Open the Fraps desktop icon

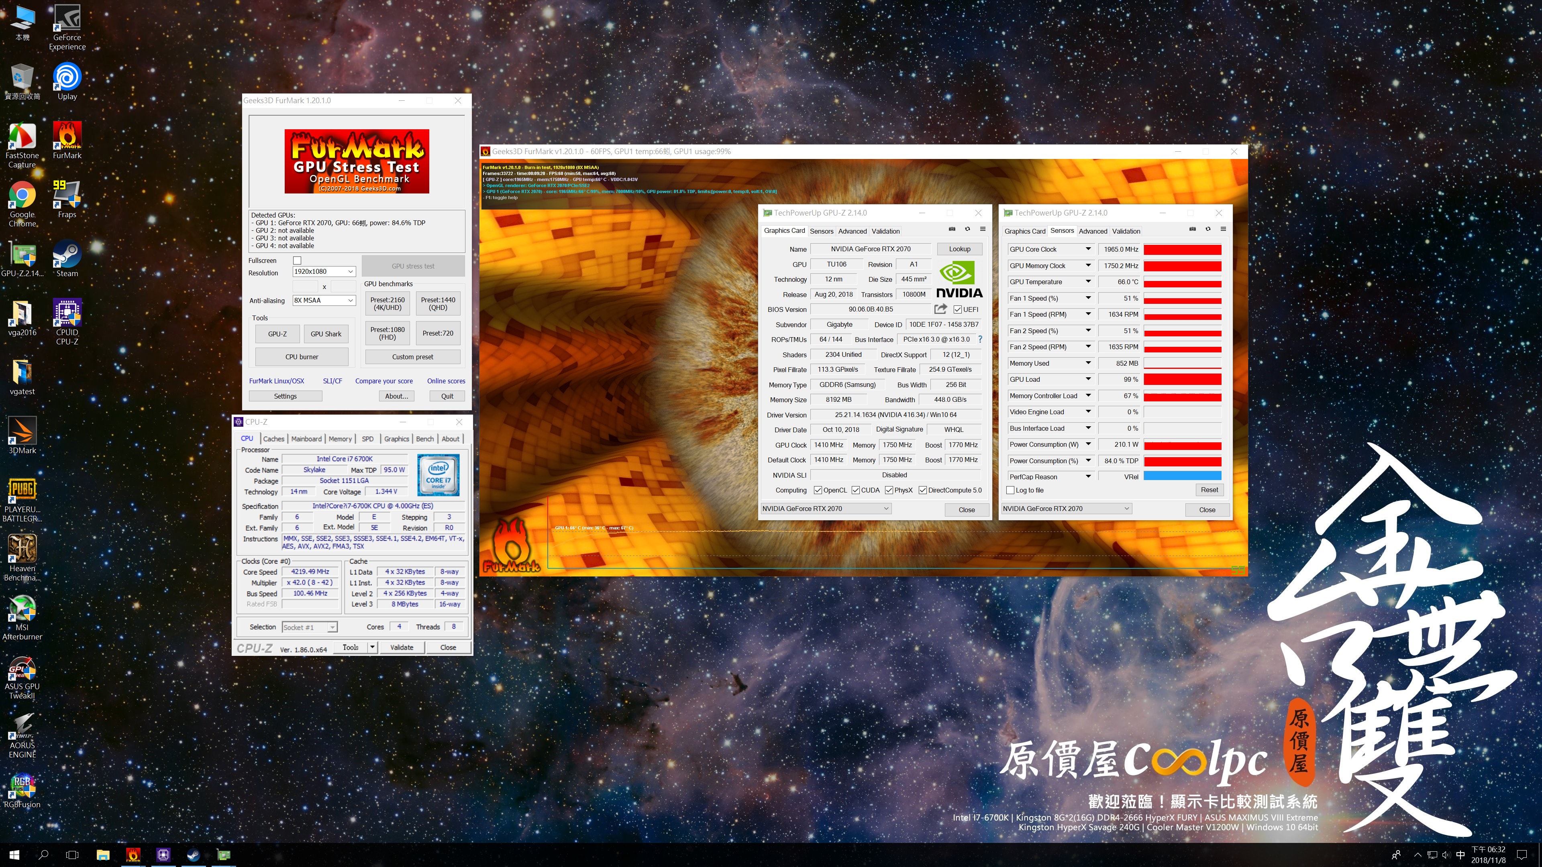click(67, 199)
